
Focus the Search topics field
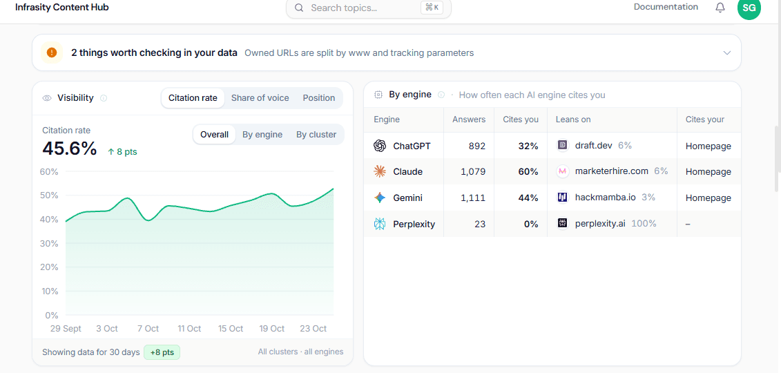pos(369,8)
